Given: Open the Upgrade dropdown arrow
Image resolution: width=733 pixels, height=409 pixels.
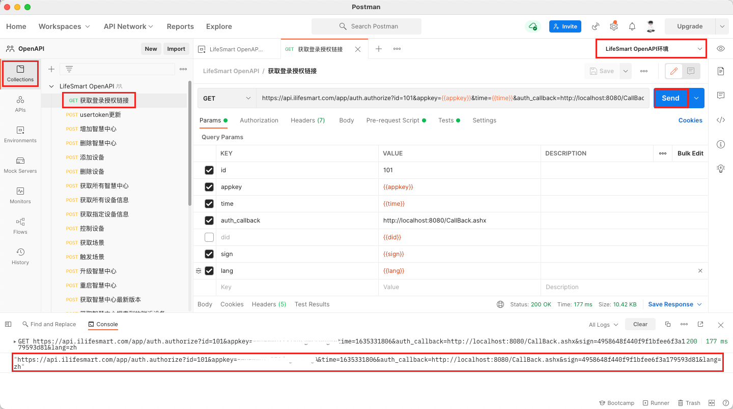Looking at the screenshot, I should coord(722,26).
